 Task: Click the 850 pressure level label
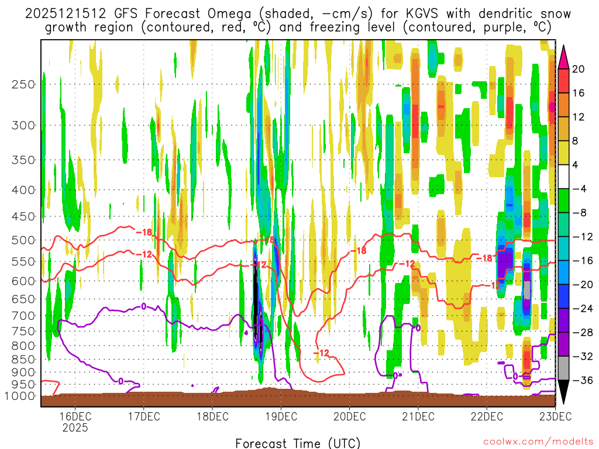tap(23, 360)
